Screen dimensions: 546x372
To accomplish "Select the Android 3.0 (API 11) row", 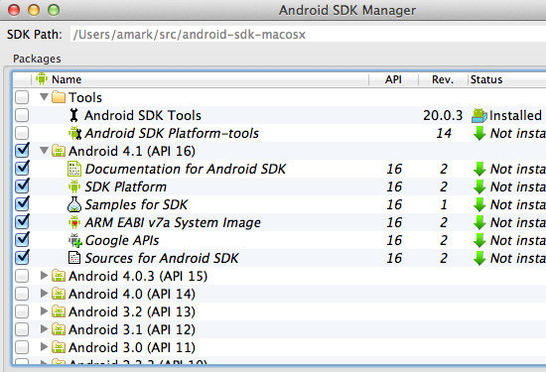I will coord(279,347).
